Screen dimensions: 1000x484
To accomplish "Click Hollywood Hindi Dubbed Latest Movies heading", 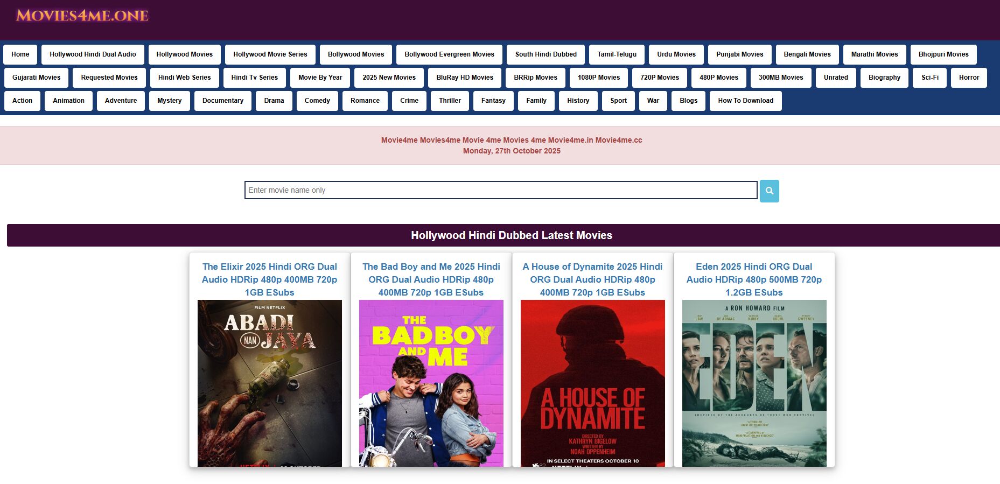I will coord(512,235).
